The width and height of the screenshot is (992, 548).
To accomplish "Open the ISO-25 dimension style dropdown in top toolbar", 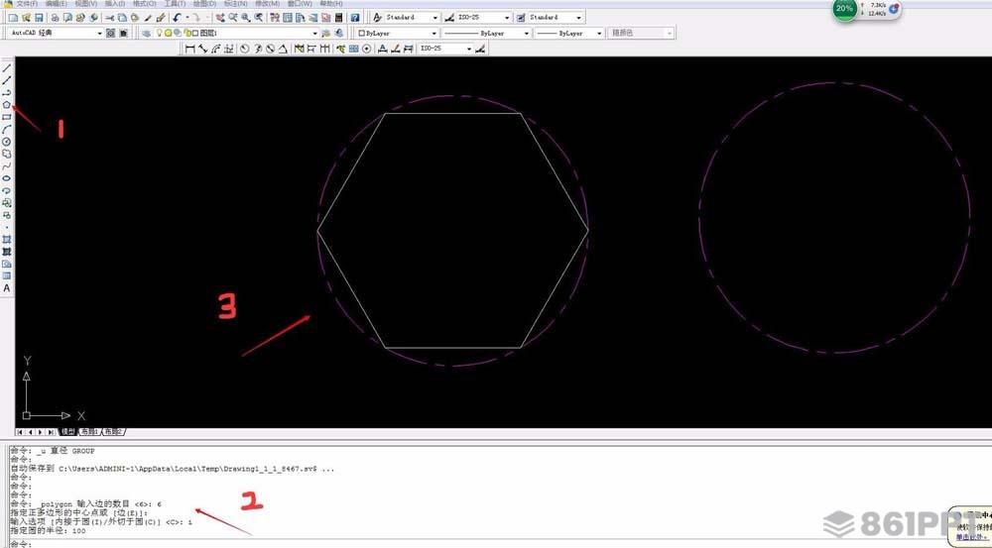I will (483, 18).
